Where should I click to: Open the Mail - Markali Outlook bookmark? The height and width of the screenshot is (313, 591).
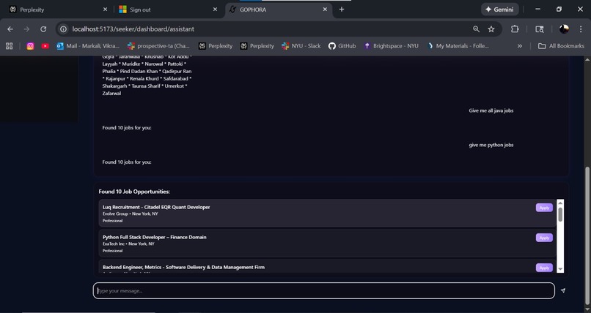(88, 46)
